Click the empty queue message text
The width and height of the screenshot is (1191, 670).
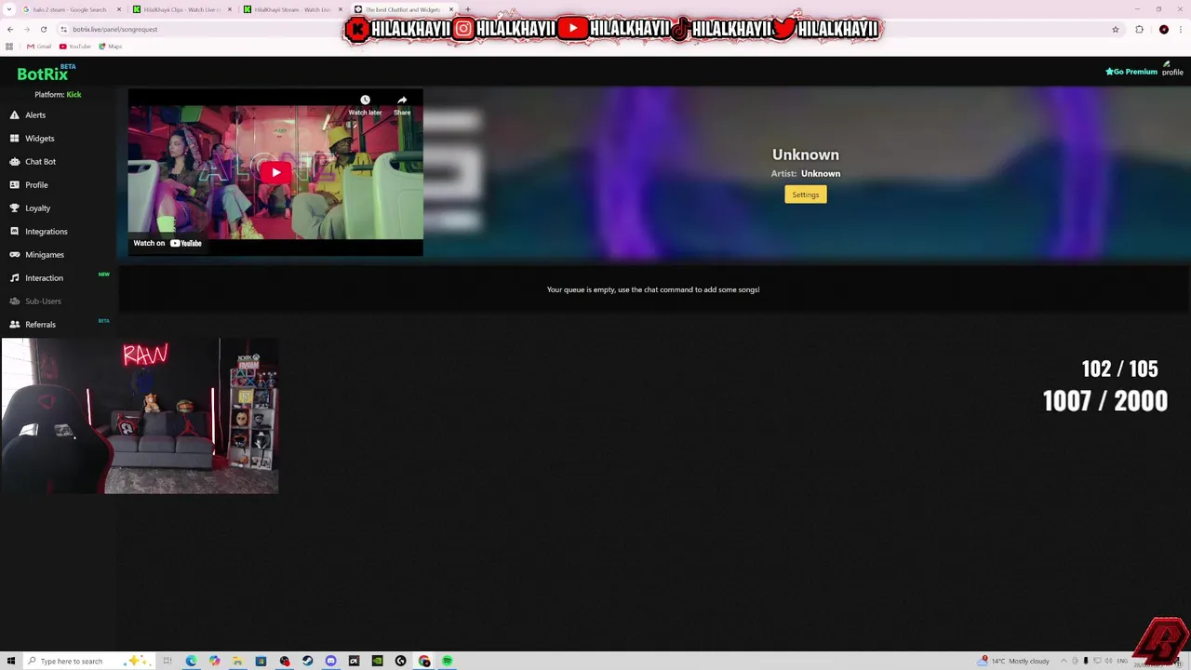(x=653, y=289)
